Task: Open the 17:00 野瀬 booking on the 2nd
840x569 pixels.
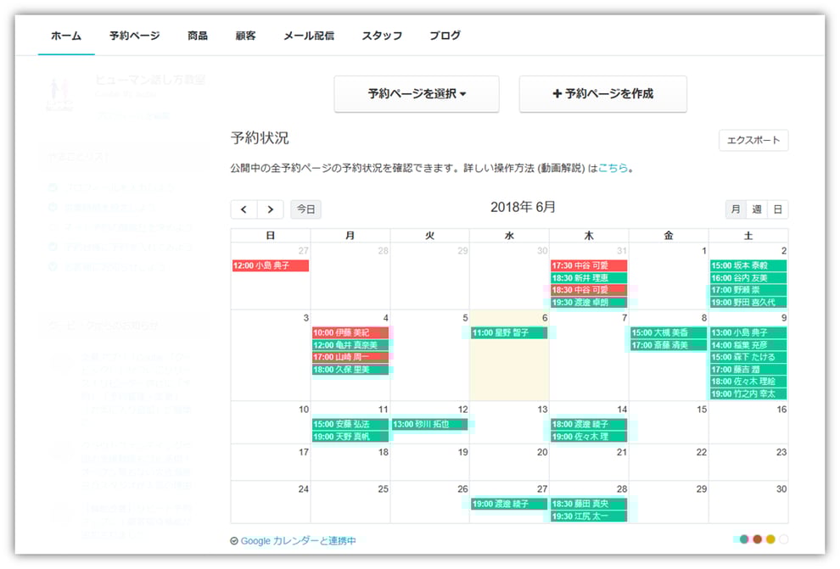Action: pyautogui.click(x=748, y=289)
